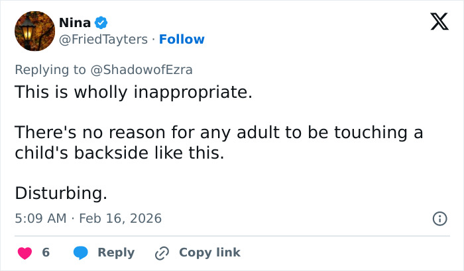Open the circled info icon
Screen dimensions: 464x271
439,218
